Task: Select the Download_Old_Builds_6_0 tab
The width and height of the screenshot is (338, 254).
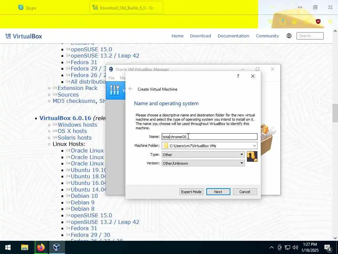Action: pyautogui.click(x=126, y=8)
